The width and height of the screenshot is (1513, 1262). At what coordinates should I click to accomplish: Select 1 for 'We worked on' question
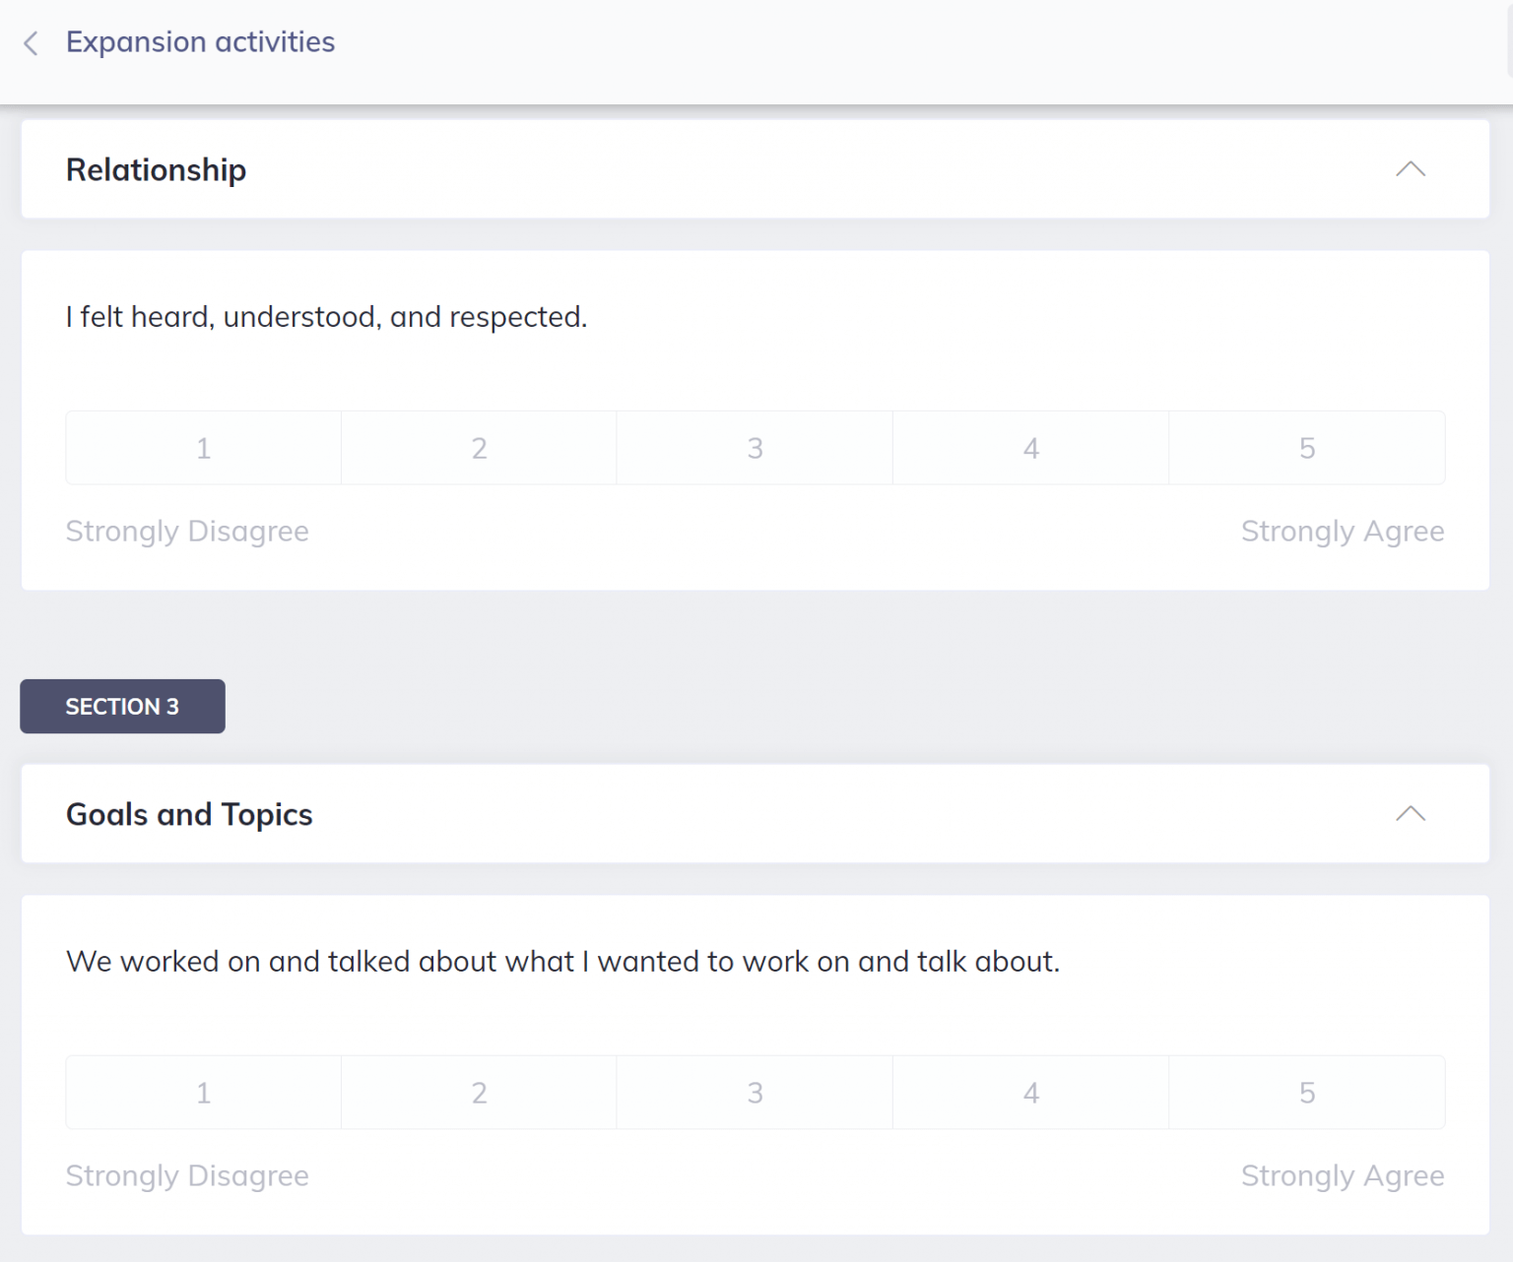coord(204,1093)
